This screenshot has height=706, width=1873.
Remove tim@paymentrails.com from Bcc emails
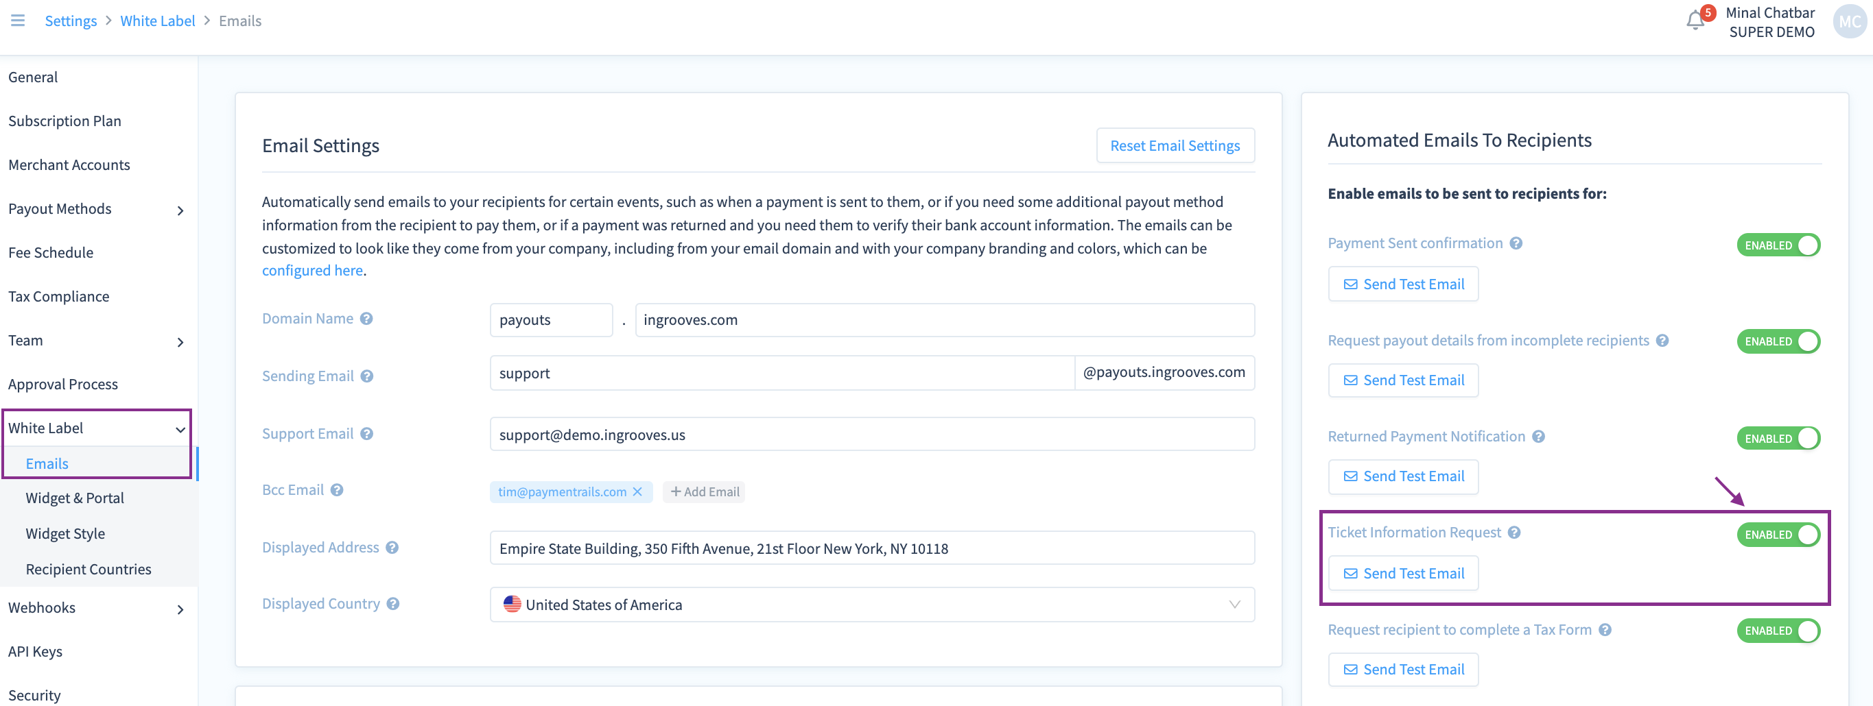click(637, 491)
